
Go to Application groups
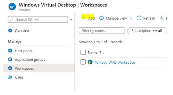pos(30,60)
